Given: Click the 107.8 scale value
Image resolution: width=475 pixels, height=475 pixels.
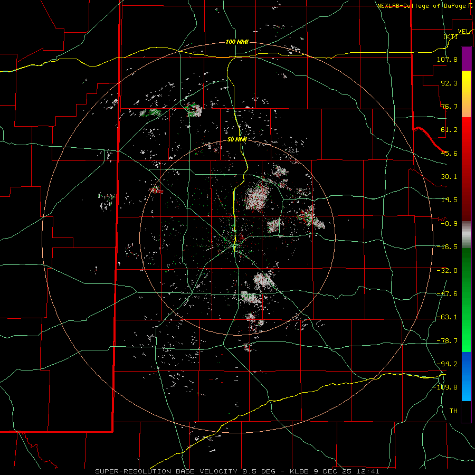Looking at the screenshot, I should tap(447, 59).
